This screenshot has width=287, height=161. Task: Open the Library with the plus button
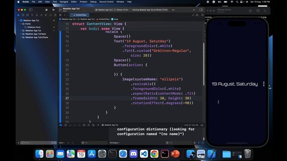coord(194,10)
